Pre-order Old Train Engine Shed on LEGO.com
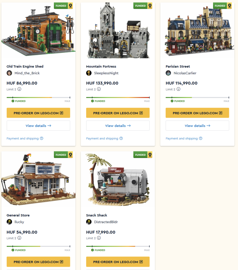The image size is (238, 270). pos(38,113)
